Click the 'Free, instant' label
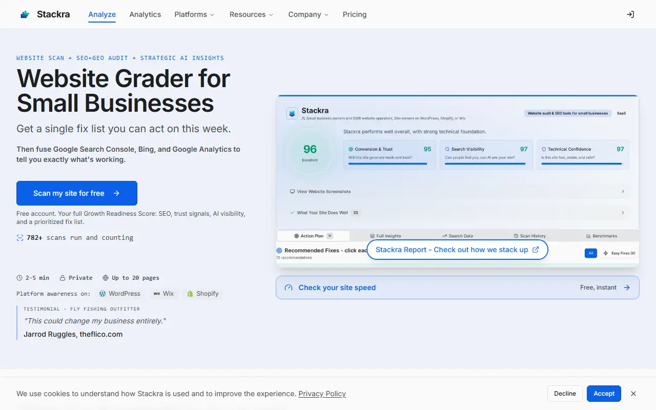Viewport: 656px width, 410px height. (598, 288)
